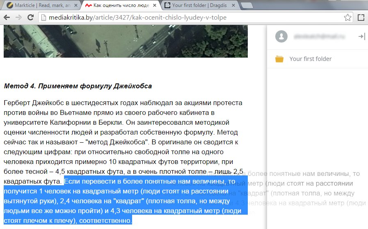This screenshot has height=229, width=368.
Task: Click the Dragdis extension icon in toolbar
Action: point(361,18)
